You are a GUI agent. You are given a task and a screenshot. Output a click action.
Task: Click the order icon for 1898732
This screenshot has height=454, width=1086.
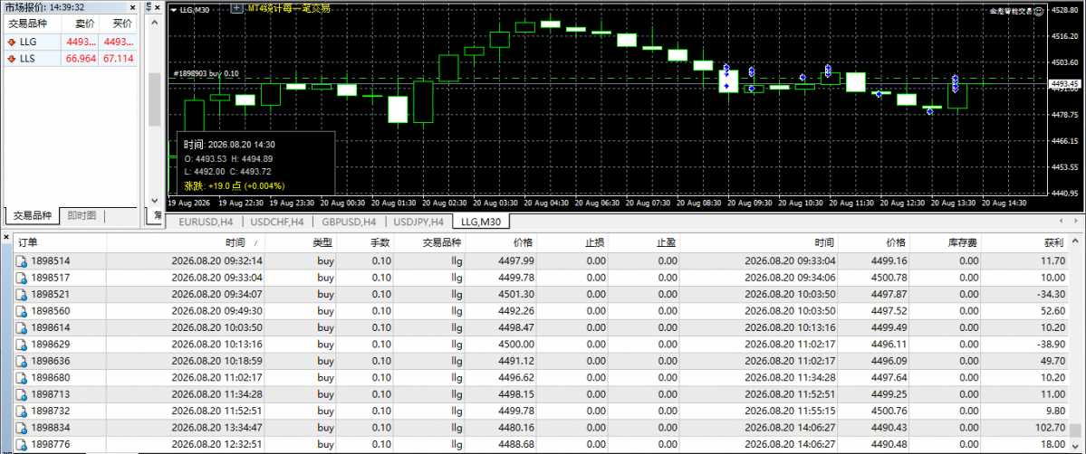pos(22,411)
